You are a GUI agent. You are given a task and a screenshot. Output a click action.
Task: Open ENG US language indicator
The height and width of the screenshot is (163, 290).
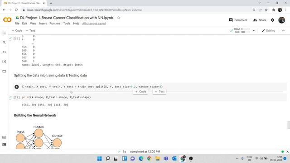coord(250,158)
